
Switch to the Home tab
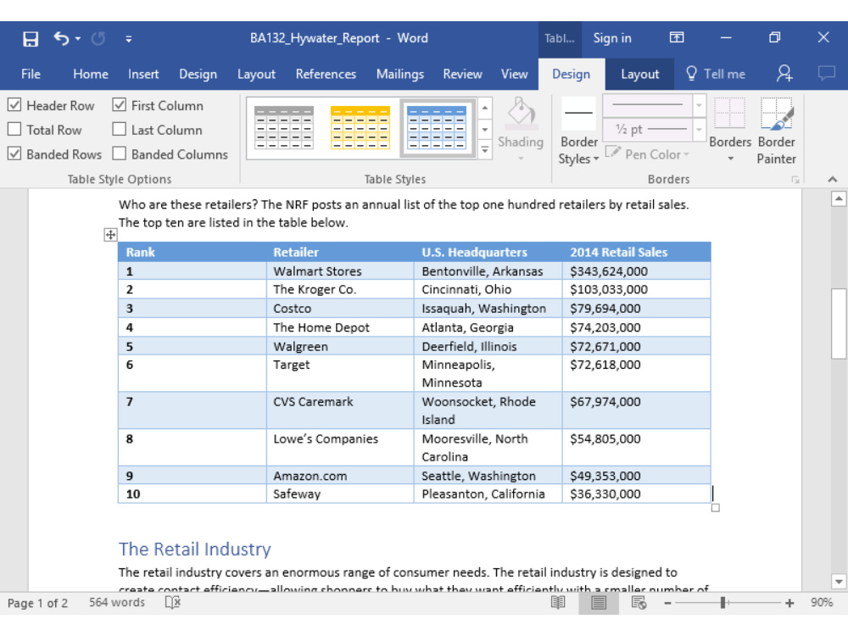click(91, 74)
